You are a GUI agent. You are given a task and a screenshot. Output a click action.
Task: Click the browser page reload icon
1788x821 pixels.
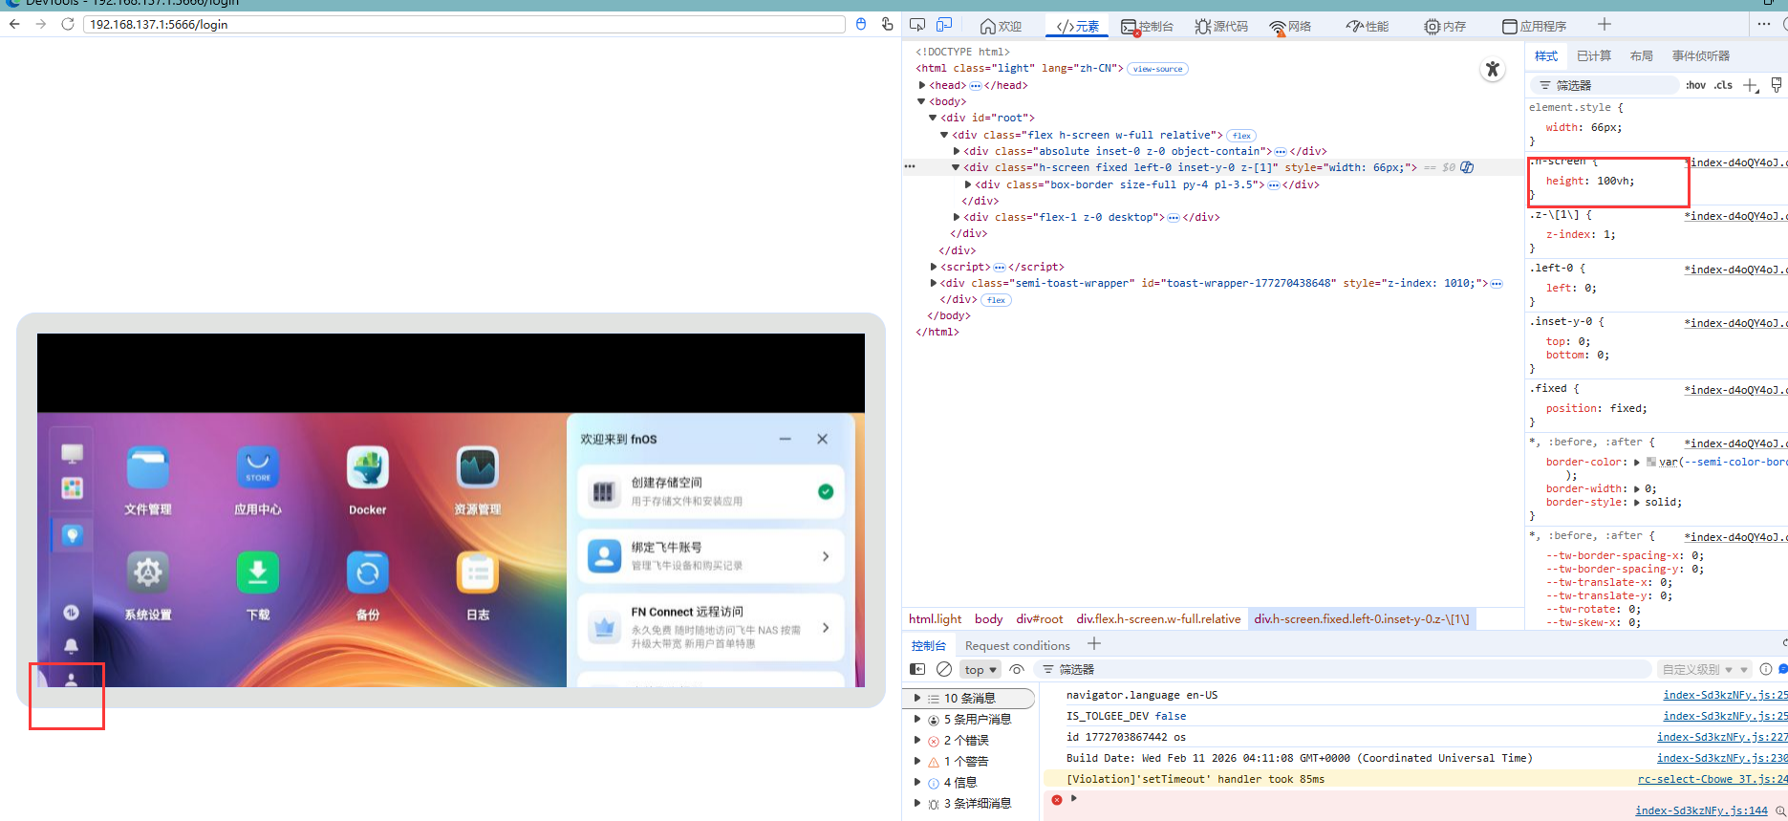click(x=68, y=24)
